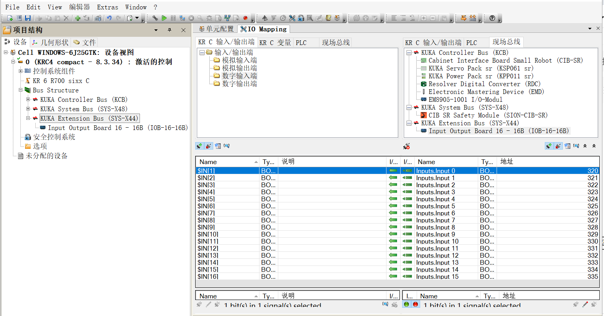Click the orange transfer arrows icon
This screenshot has height=316, width=604.
coord(464,18)
